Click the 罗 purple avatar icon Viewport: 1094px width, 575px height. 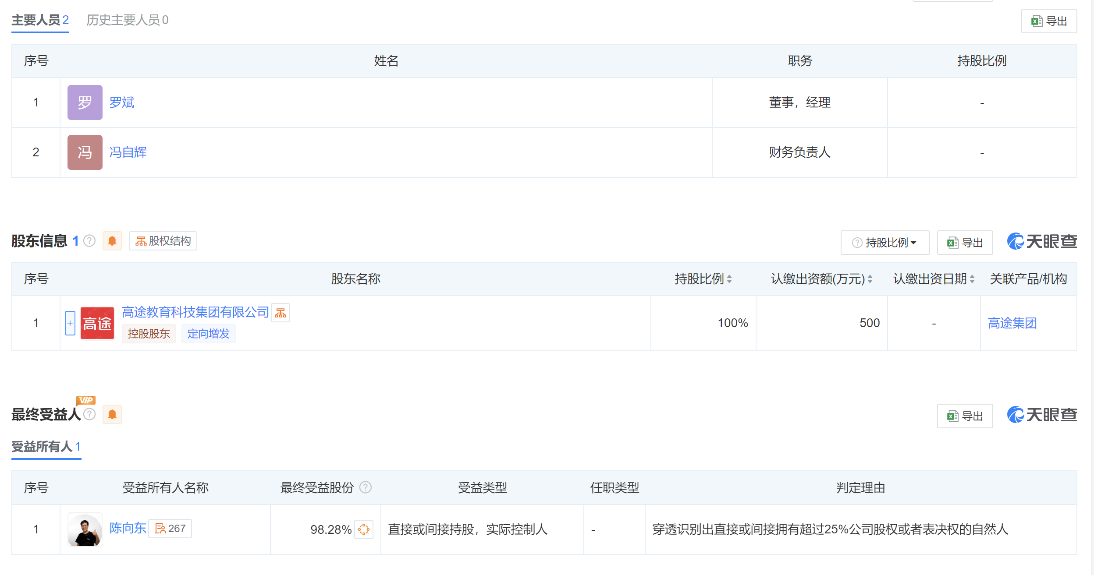pyautogui.click(x=85, y=102)
